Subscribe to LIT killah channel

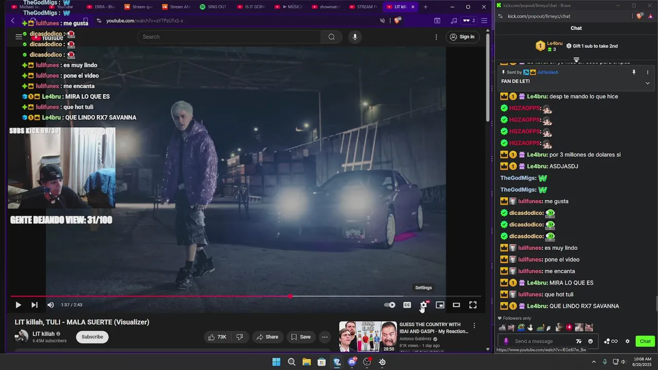click(x=93, y=337)
